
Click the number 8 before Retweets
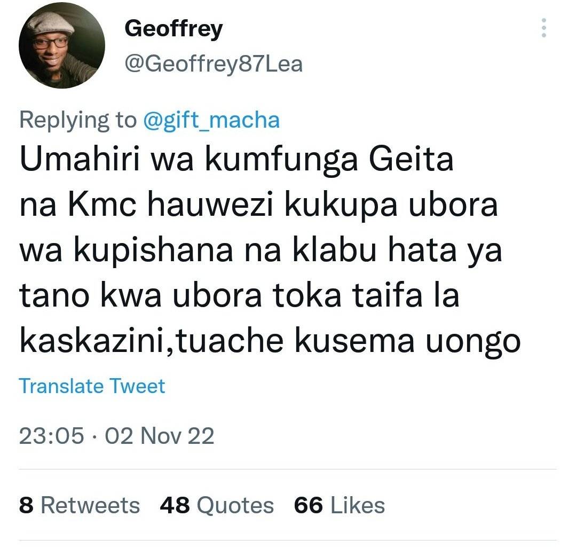pyautogui.click(x=26, y=505)
